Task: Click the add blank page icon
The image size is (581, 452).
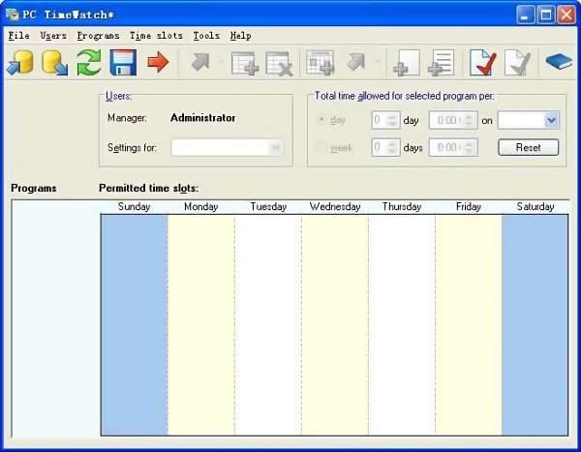Action: point(407,63)
